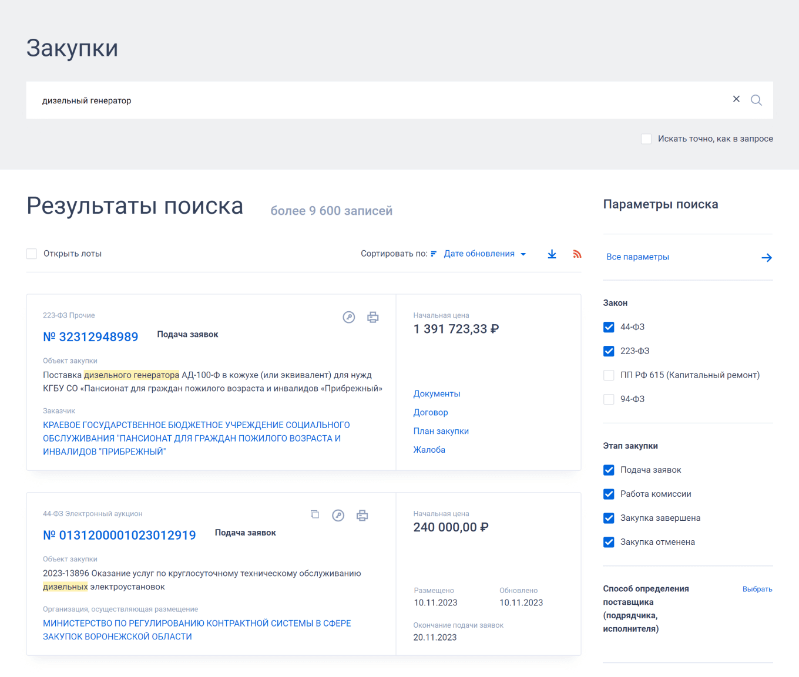799x677 pixels.
Task: Uncheck the '223-ФЗ' law filter
Action: (609, 351)
